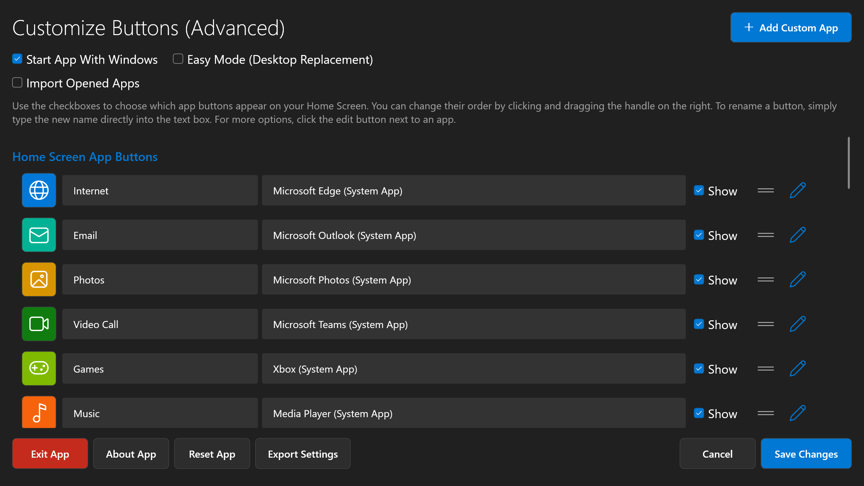Screen dimensions: 864x486
Task: Open edit options for the Internet button
Action: (x=798, y=190)
